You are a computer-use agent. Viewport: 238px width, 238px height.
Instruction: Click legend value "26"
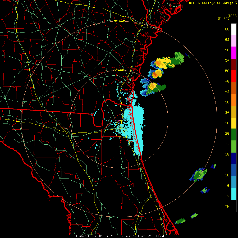pos(227,134)
